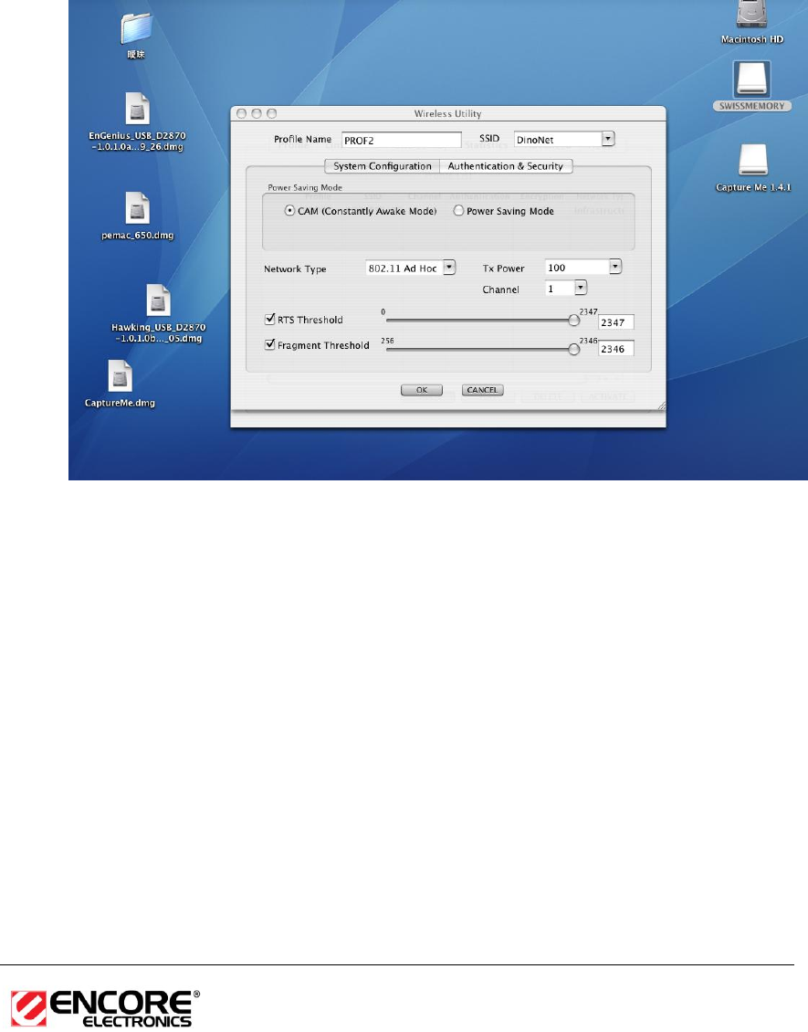Select CAM (Constantly Awake Mode) radio button
Screen dimensions: 808x1032
pos(289,211)
